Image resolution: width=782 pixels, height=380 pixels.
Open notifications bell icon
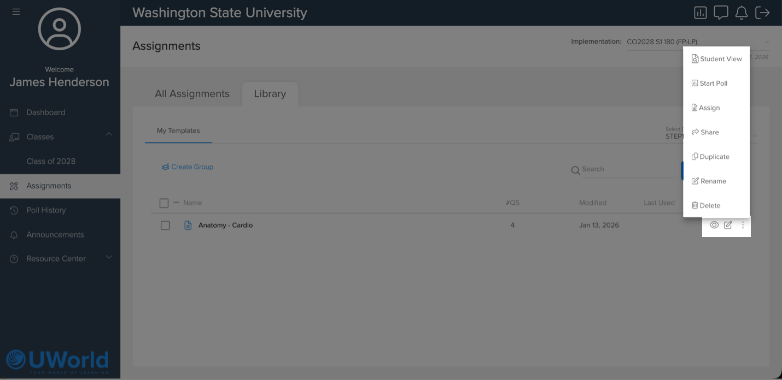tap(741, 13)
